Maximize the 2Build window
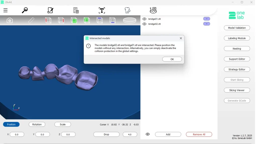This screenshot has width=257, height=144. click(x=242, y=2)
